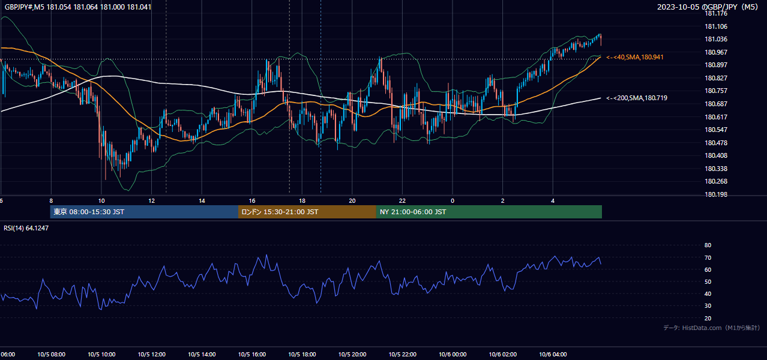Viewport: 767px width, 360px height.
Task: Click price axis value 181.176
Action: pyautogui.click(x=716, y=13)
